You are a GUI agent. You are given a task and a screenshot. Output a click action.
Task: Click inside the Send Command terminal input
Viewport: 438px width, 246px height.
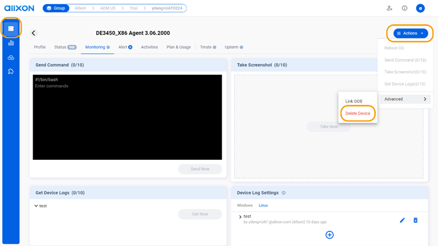click(127, 117)
